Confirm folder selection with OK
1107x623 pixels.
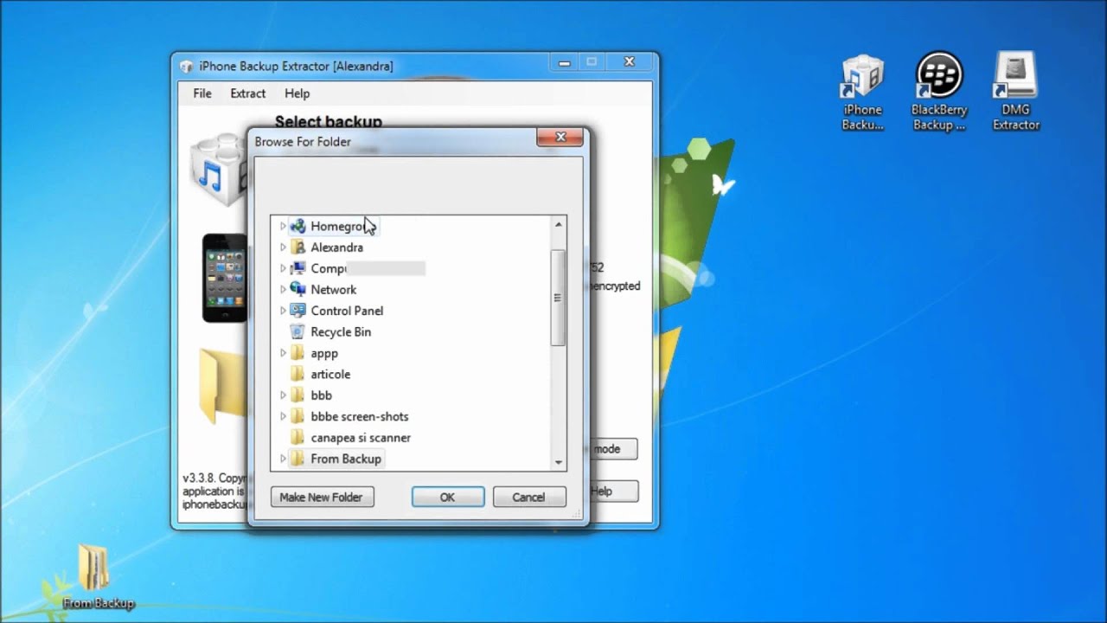(x=447, y=498)
